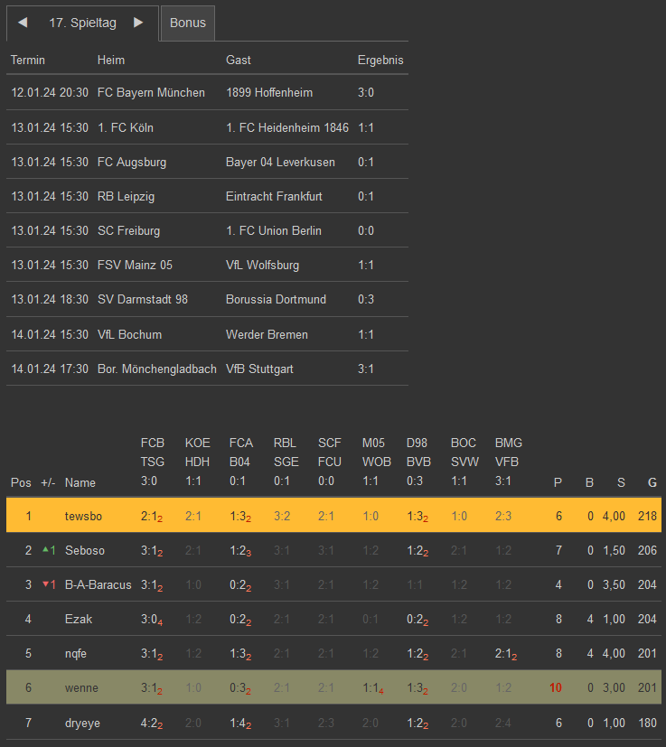Click the BMG VFB match column header

pos(509,462)
